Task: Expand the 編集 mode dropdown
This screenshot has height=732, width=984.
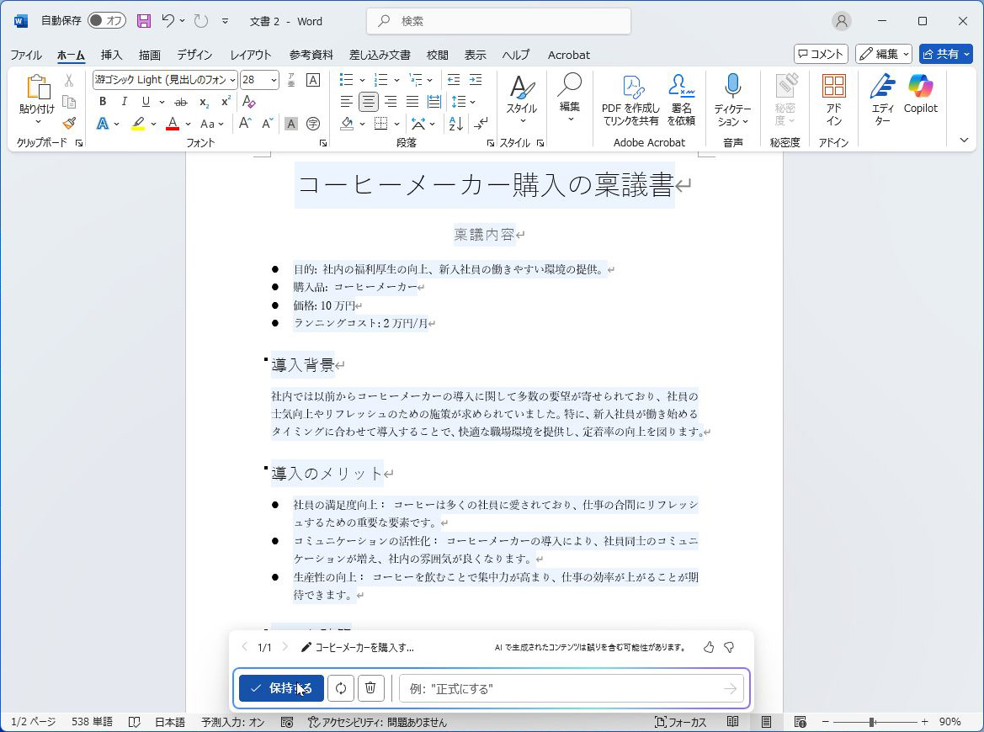Action: [884, 54]
